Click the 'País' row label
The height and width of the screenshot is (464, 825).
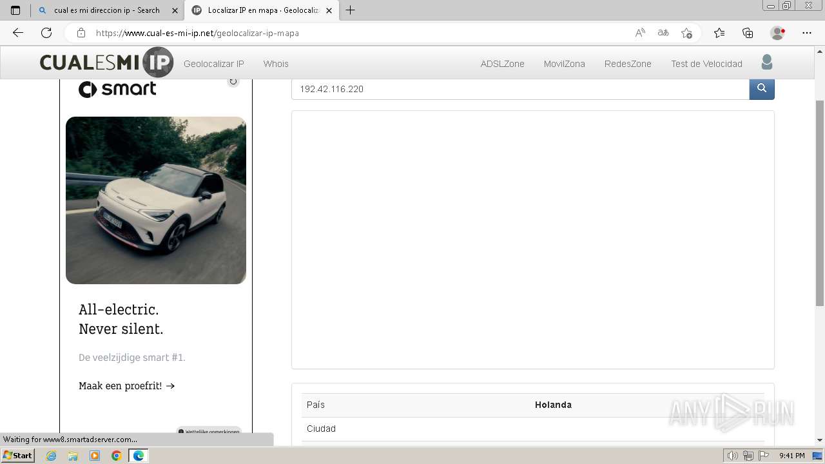click(x=316, y=405)
